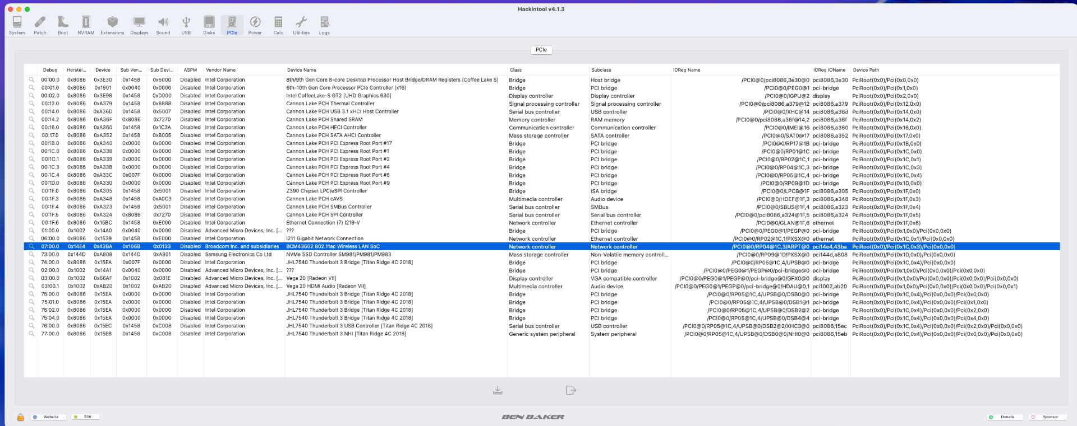1077x426 pixels.
Task: Sort by the Vendor Name column header
Action: [243, 70]
